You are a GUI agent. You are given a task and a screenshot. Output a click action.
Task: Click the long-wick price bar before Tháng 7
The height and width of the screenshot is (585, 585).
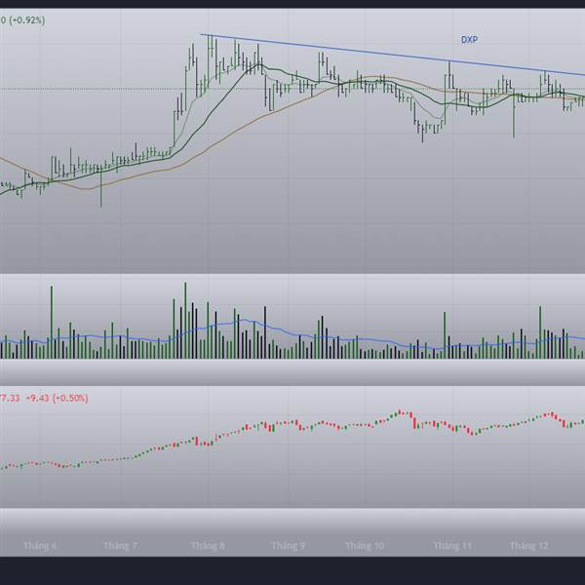coord(101,185)
